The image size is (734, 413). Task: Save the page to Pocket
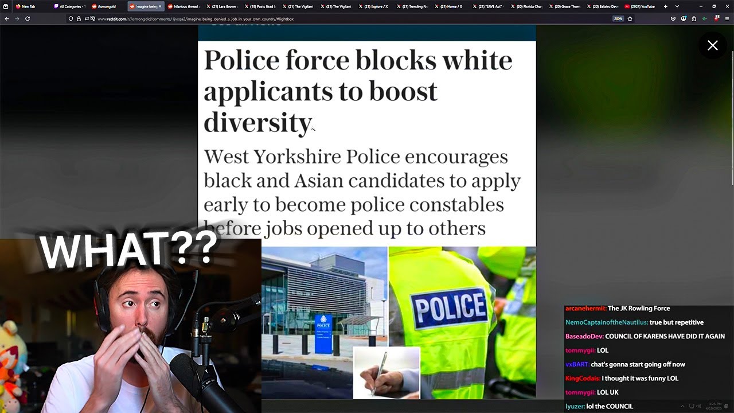(673, 18)
